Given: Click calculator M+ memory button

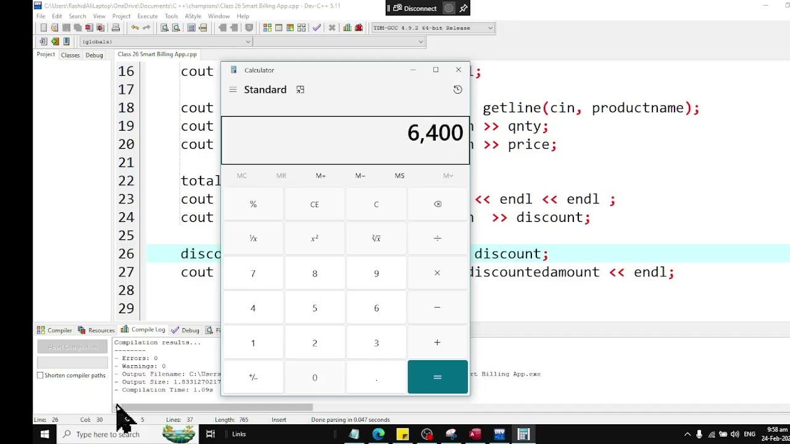Looking at the screenshot, I should [320, 176].
